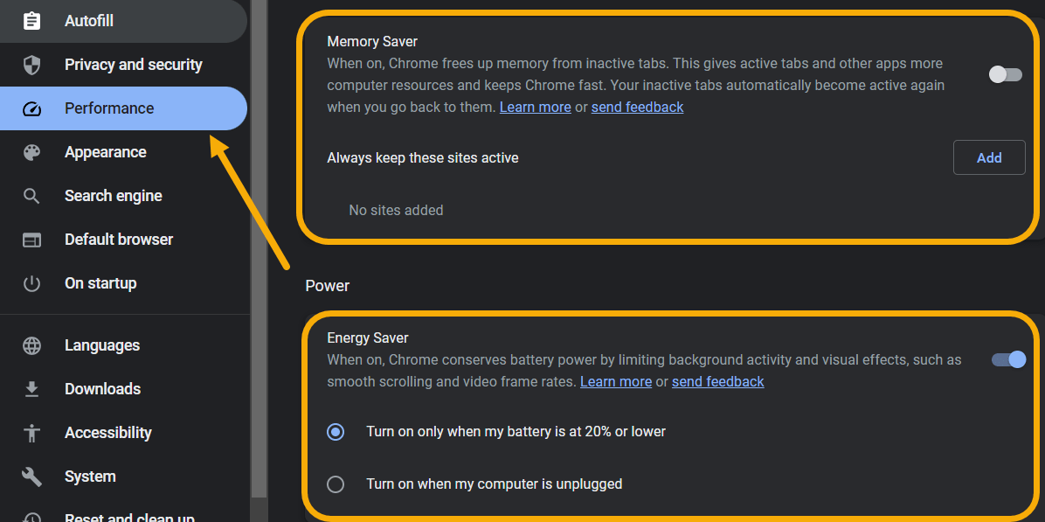Click the Accessibility person icon
This screenshot has width=1045, height=522.
(31, 433)
